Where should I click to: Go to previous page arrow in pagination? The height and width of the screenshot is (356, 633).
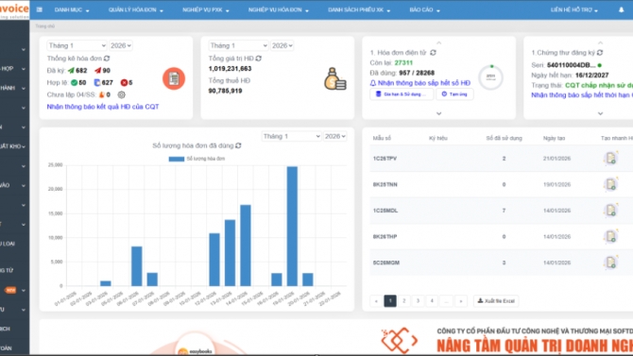click(x=376, y=300)
